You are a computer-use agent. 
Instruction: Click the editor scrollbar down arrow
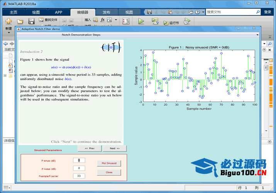pos(266,131)
